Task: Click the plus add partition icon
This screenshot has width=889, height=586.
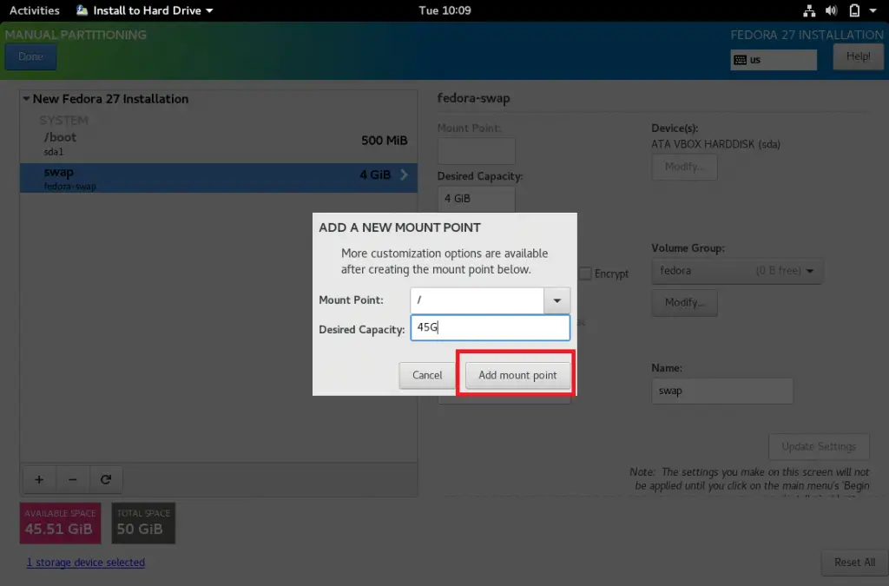Action: [x=39, y=479]
